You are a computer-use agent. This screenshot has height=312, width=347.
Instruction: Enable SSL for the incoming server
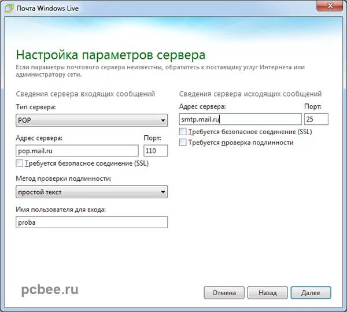point(19,163)
